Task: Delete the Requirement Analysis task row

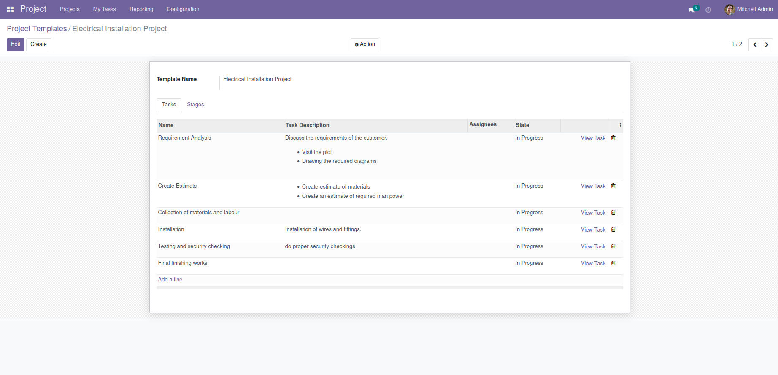Action: [x=613, y=138]
